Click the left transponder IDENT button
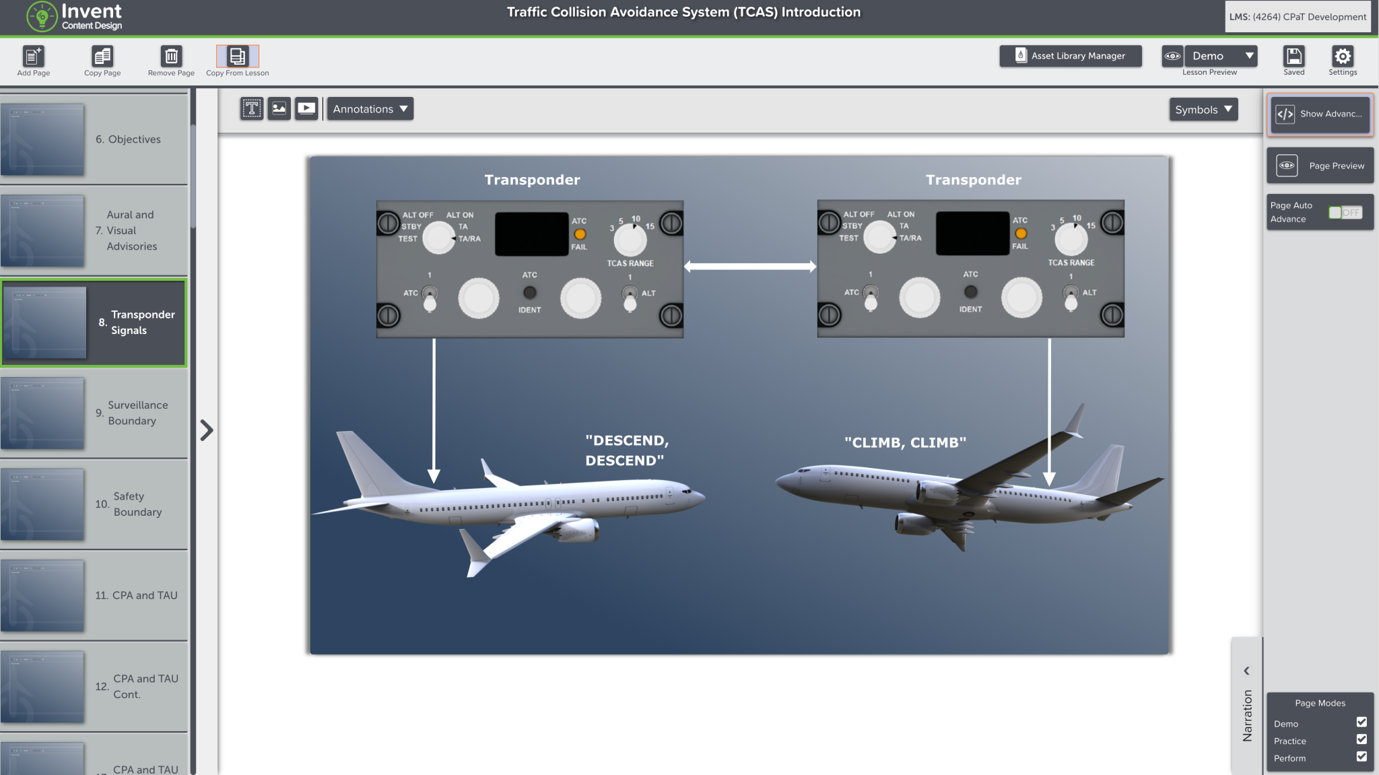 click(x=530, y=292)
